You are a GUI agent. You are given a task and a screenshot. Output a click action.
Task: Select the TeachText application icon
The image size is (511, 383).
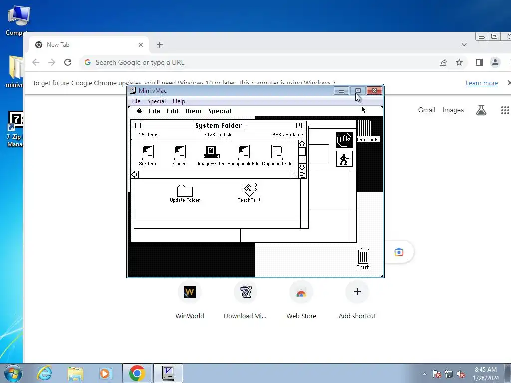[249, 189]
